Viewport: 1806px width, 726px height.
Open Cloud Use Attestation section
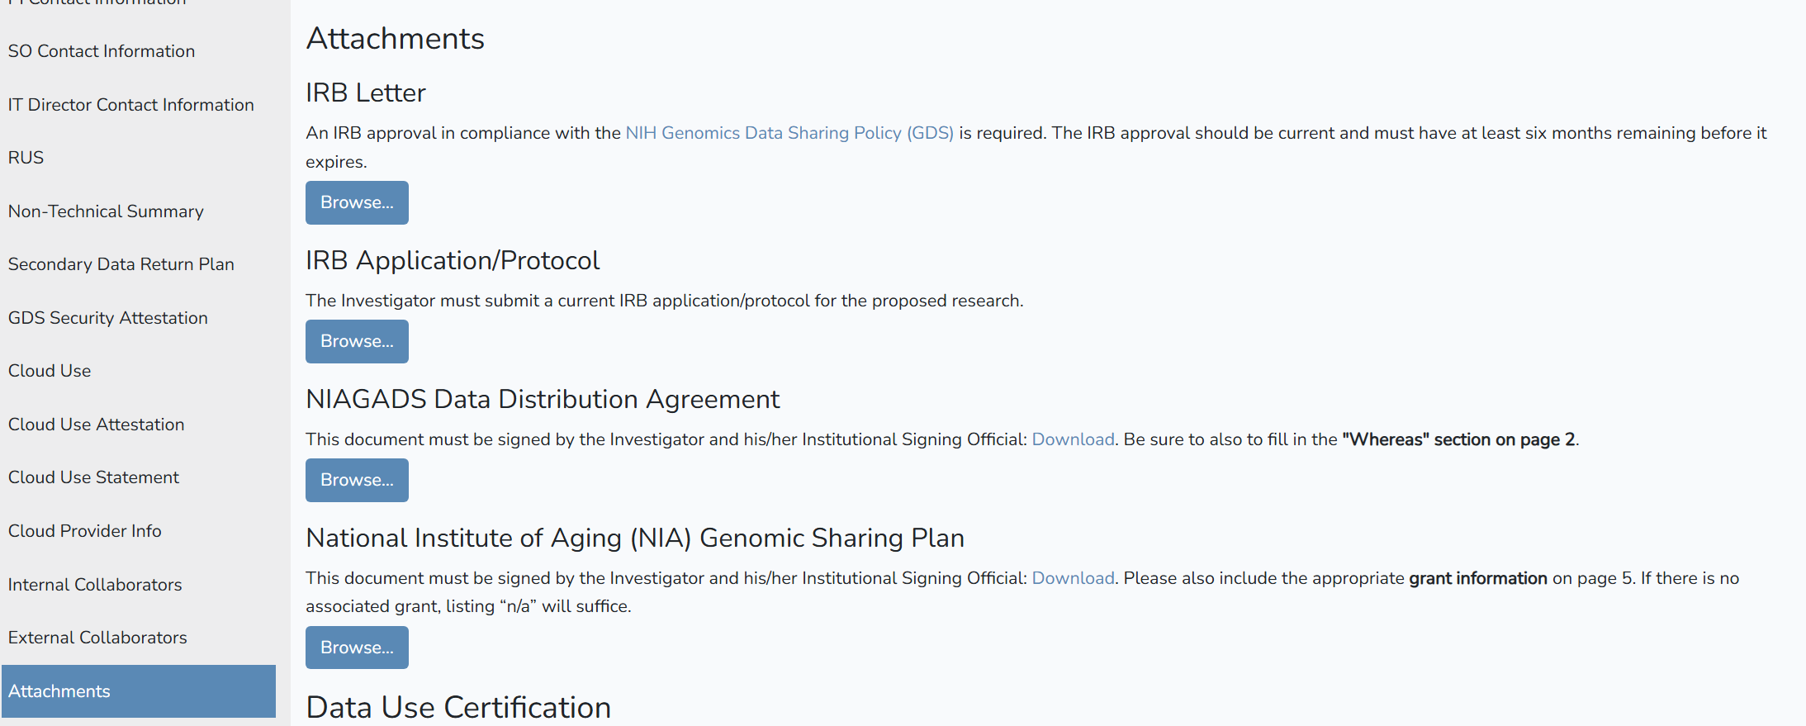tap(96, 425)
